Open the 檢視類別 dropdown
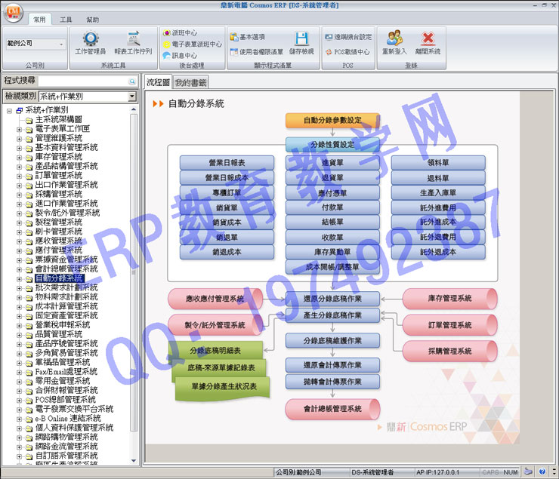Screen dimensions: 559x479 click(132, 97)
